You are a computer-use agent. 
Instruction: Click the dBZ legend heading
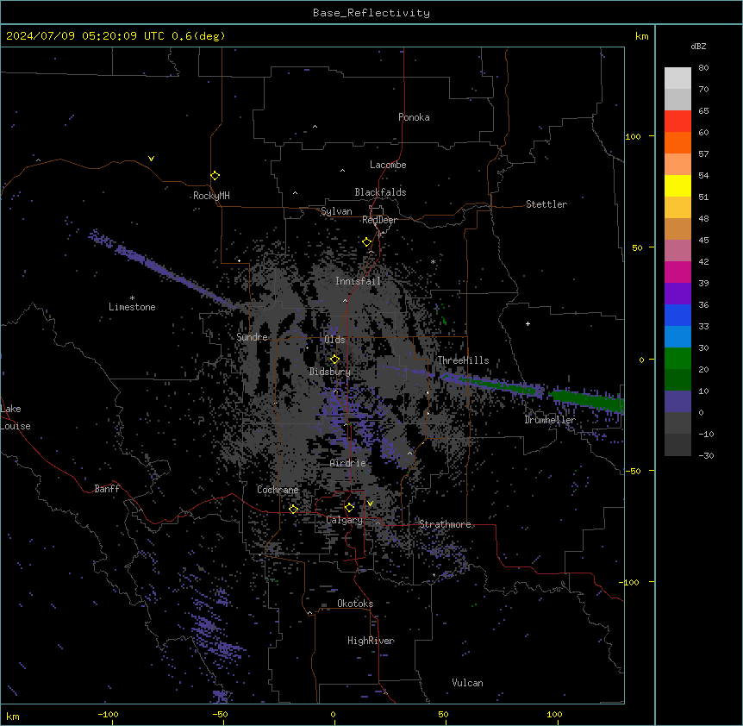click(x=698, y=47)
